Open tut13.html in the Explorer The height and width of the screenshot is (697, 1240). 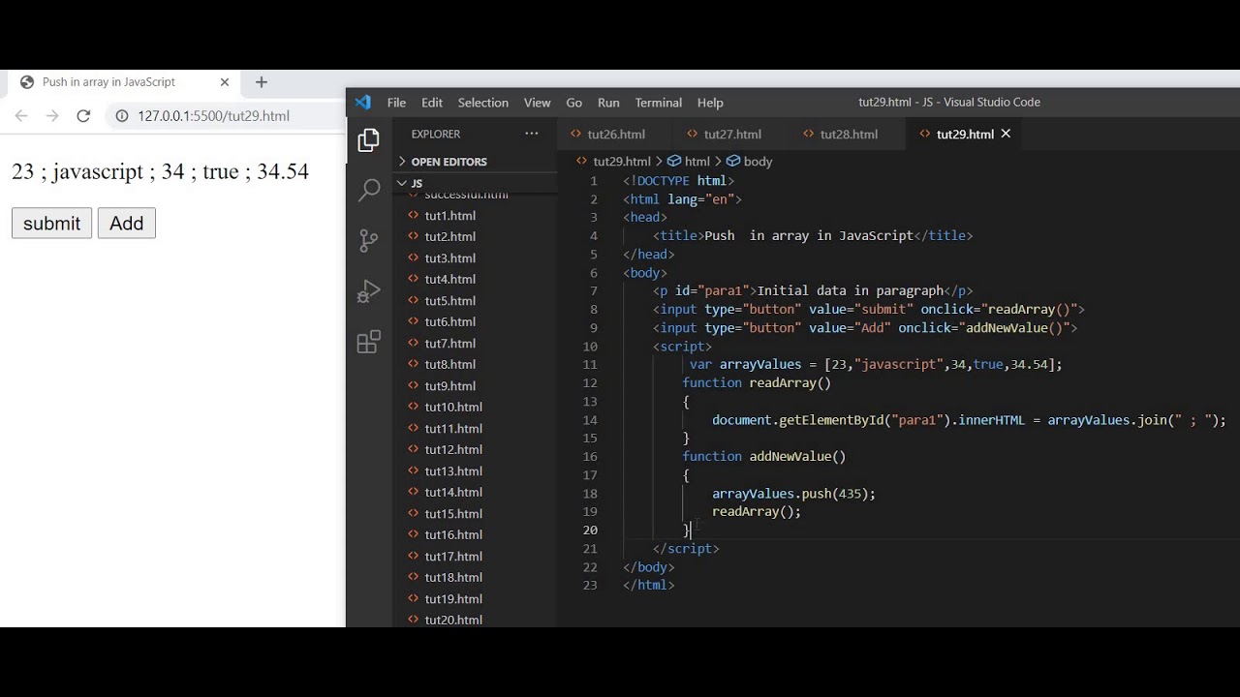[453, 470]
